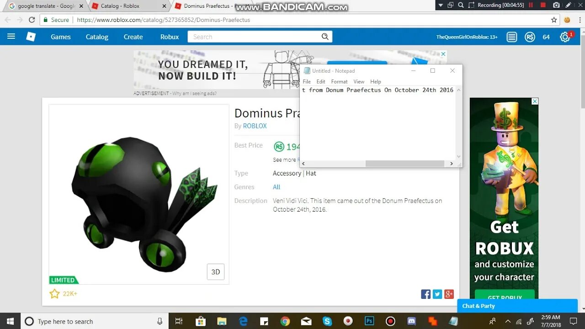
Task: Pause the Bandicam recording
Action: pos(531,5)
